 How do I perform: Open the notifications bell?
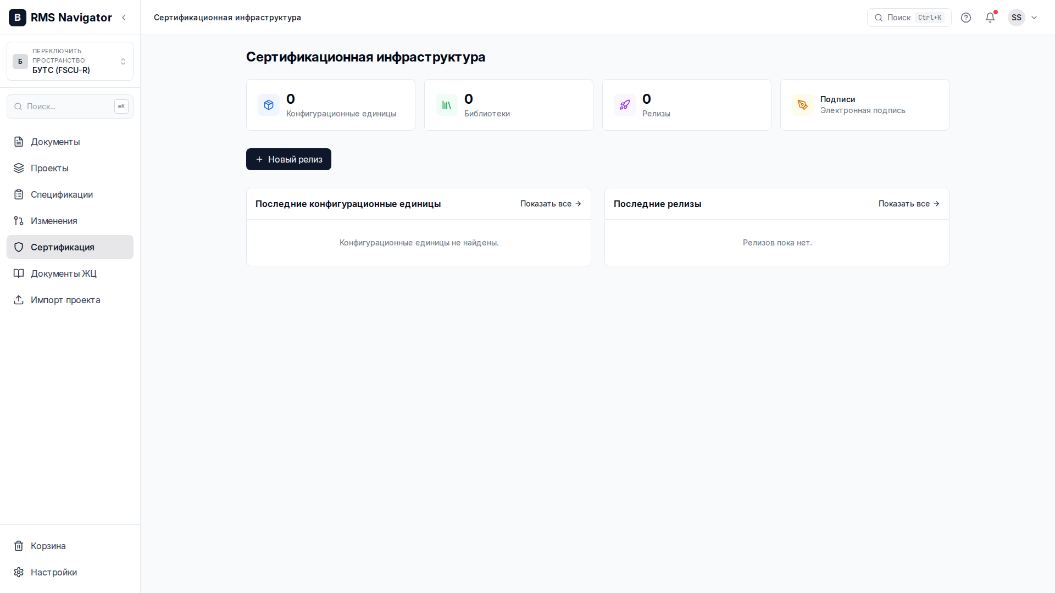990,18
